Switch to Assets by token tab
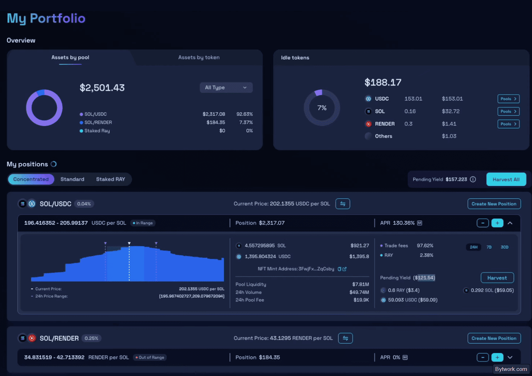532x376 pixels. pos(199,58)
